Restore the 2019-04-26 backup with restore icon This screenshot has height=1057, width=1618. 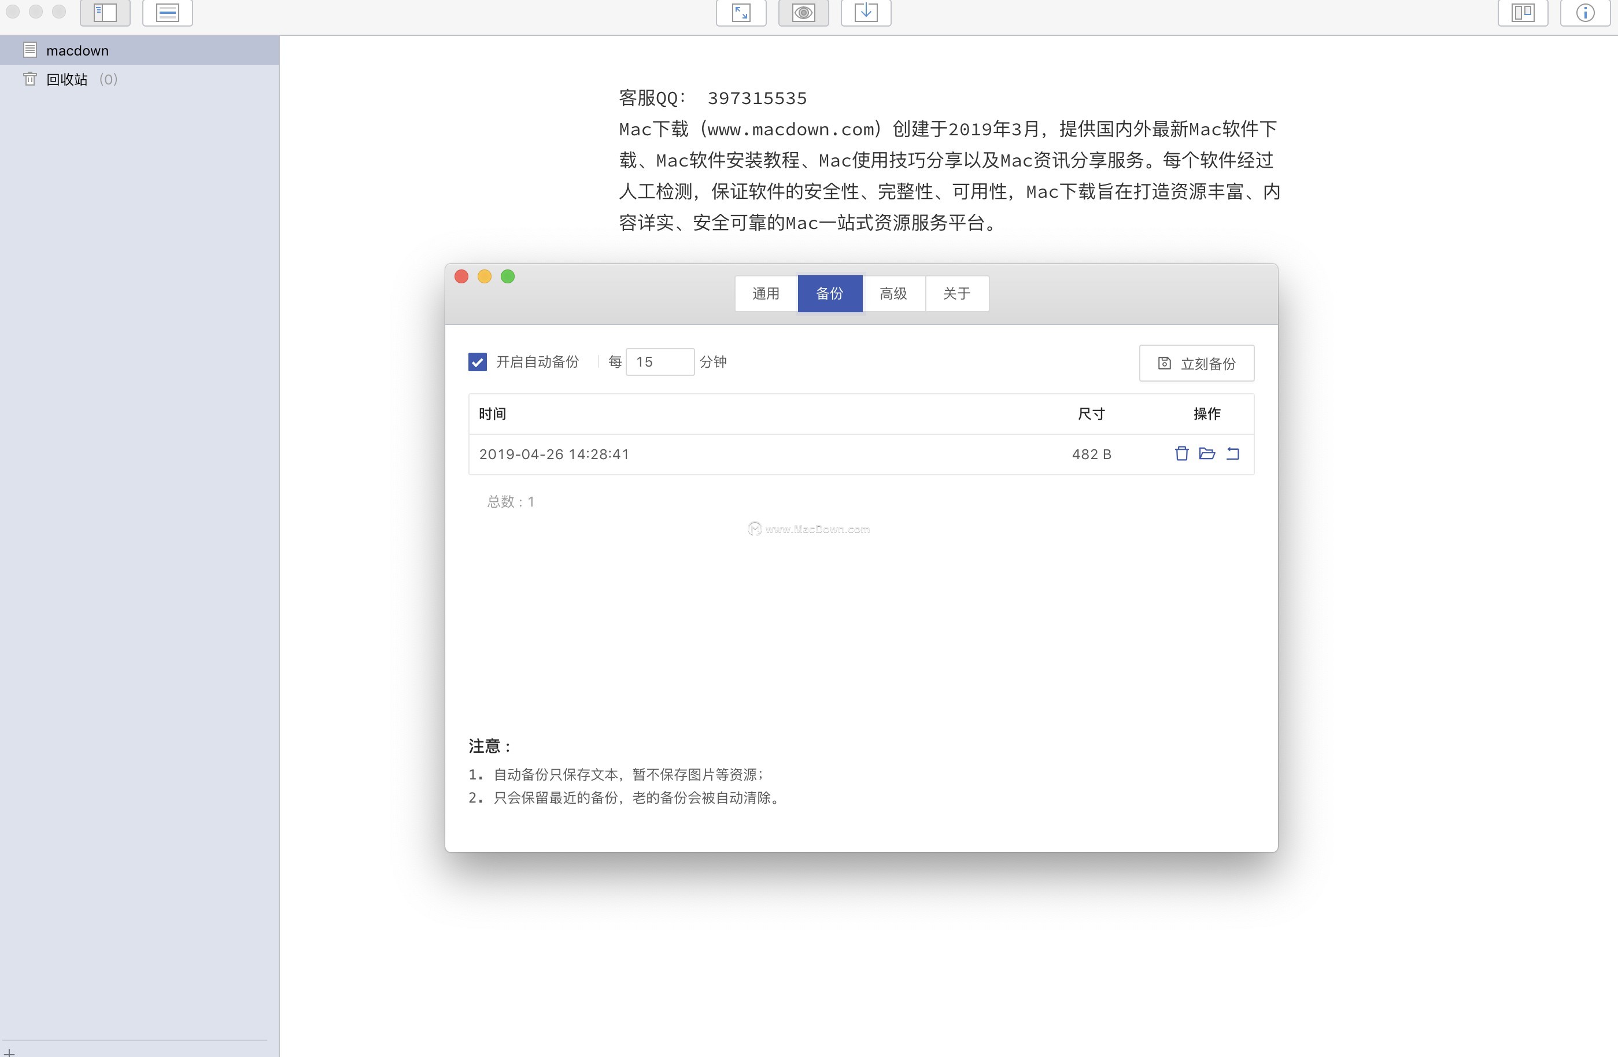[1232, 453]
